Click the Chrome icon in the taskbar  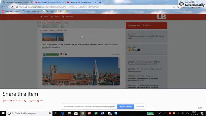pos(82,113)
